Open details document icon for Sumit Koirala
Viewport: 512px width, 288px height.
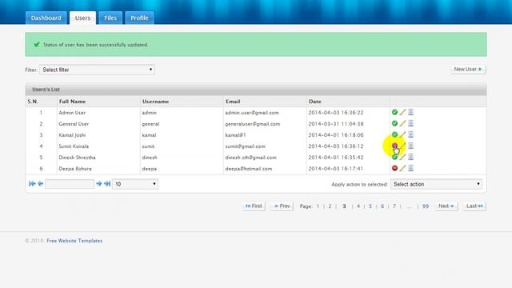click(x=410, y=146)
